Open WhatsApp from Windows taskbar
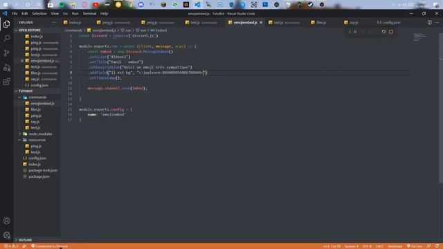The height and width of the screenshot is (249, 443). tap(174, 5)
